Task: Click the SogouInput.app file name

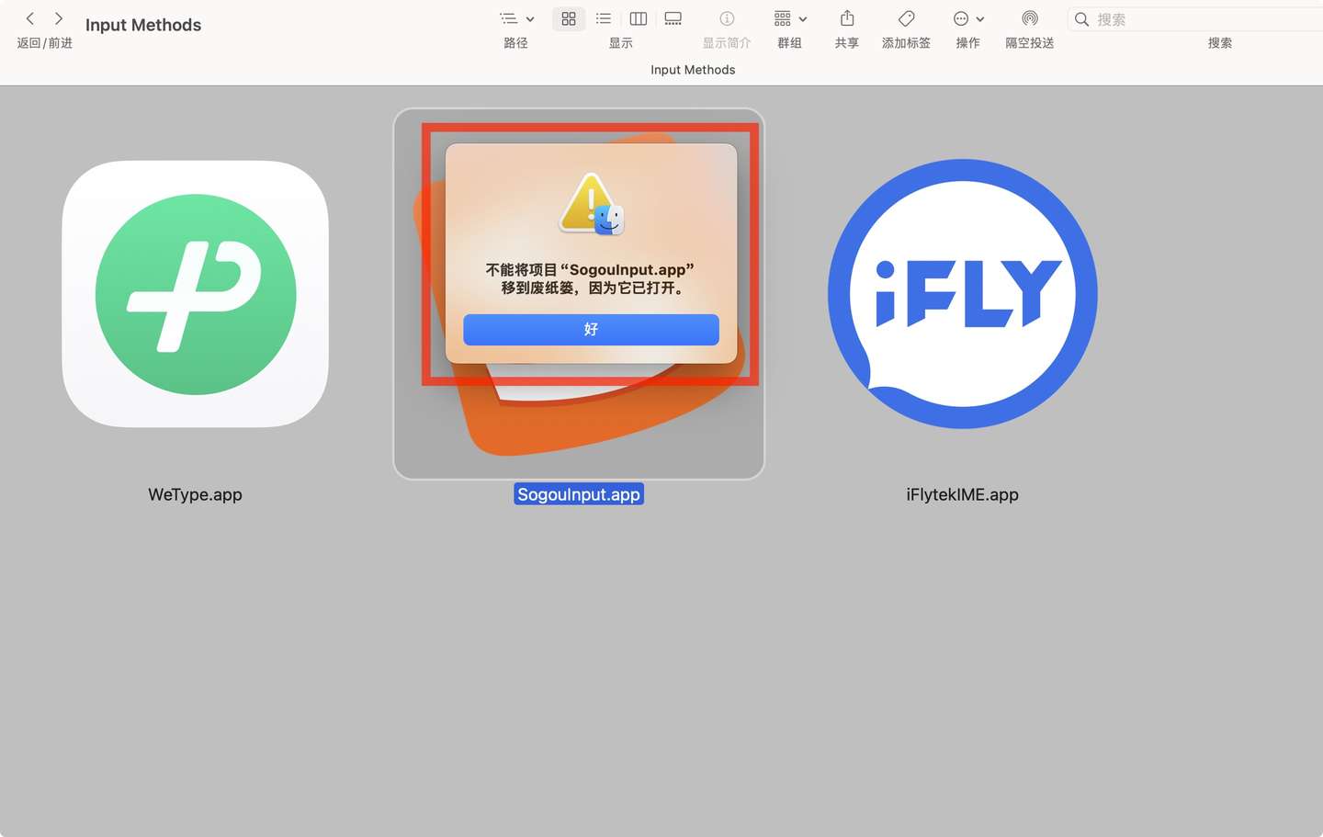Action: (579, 494)
